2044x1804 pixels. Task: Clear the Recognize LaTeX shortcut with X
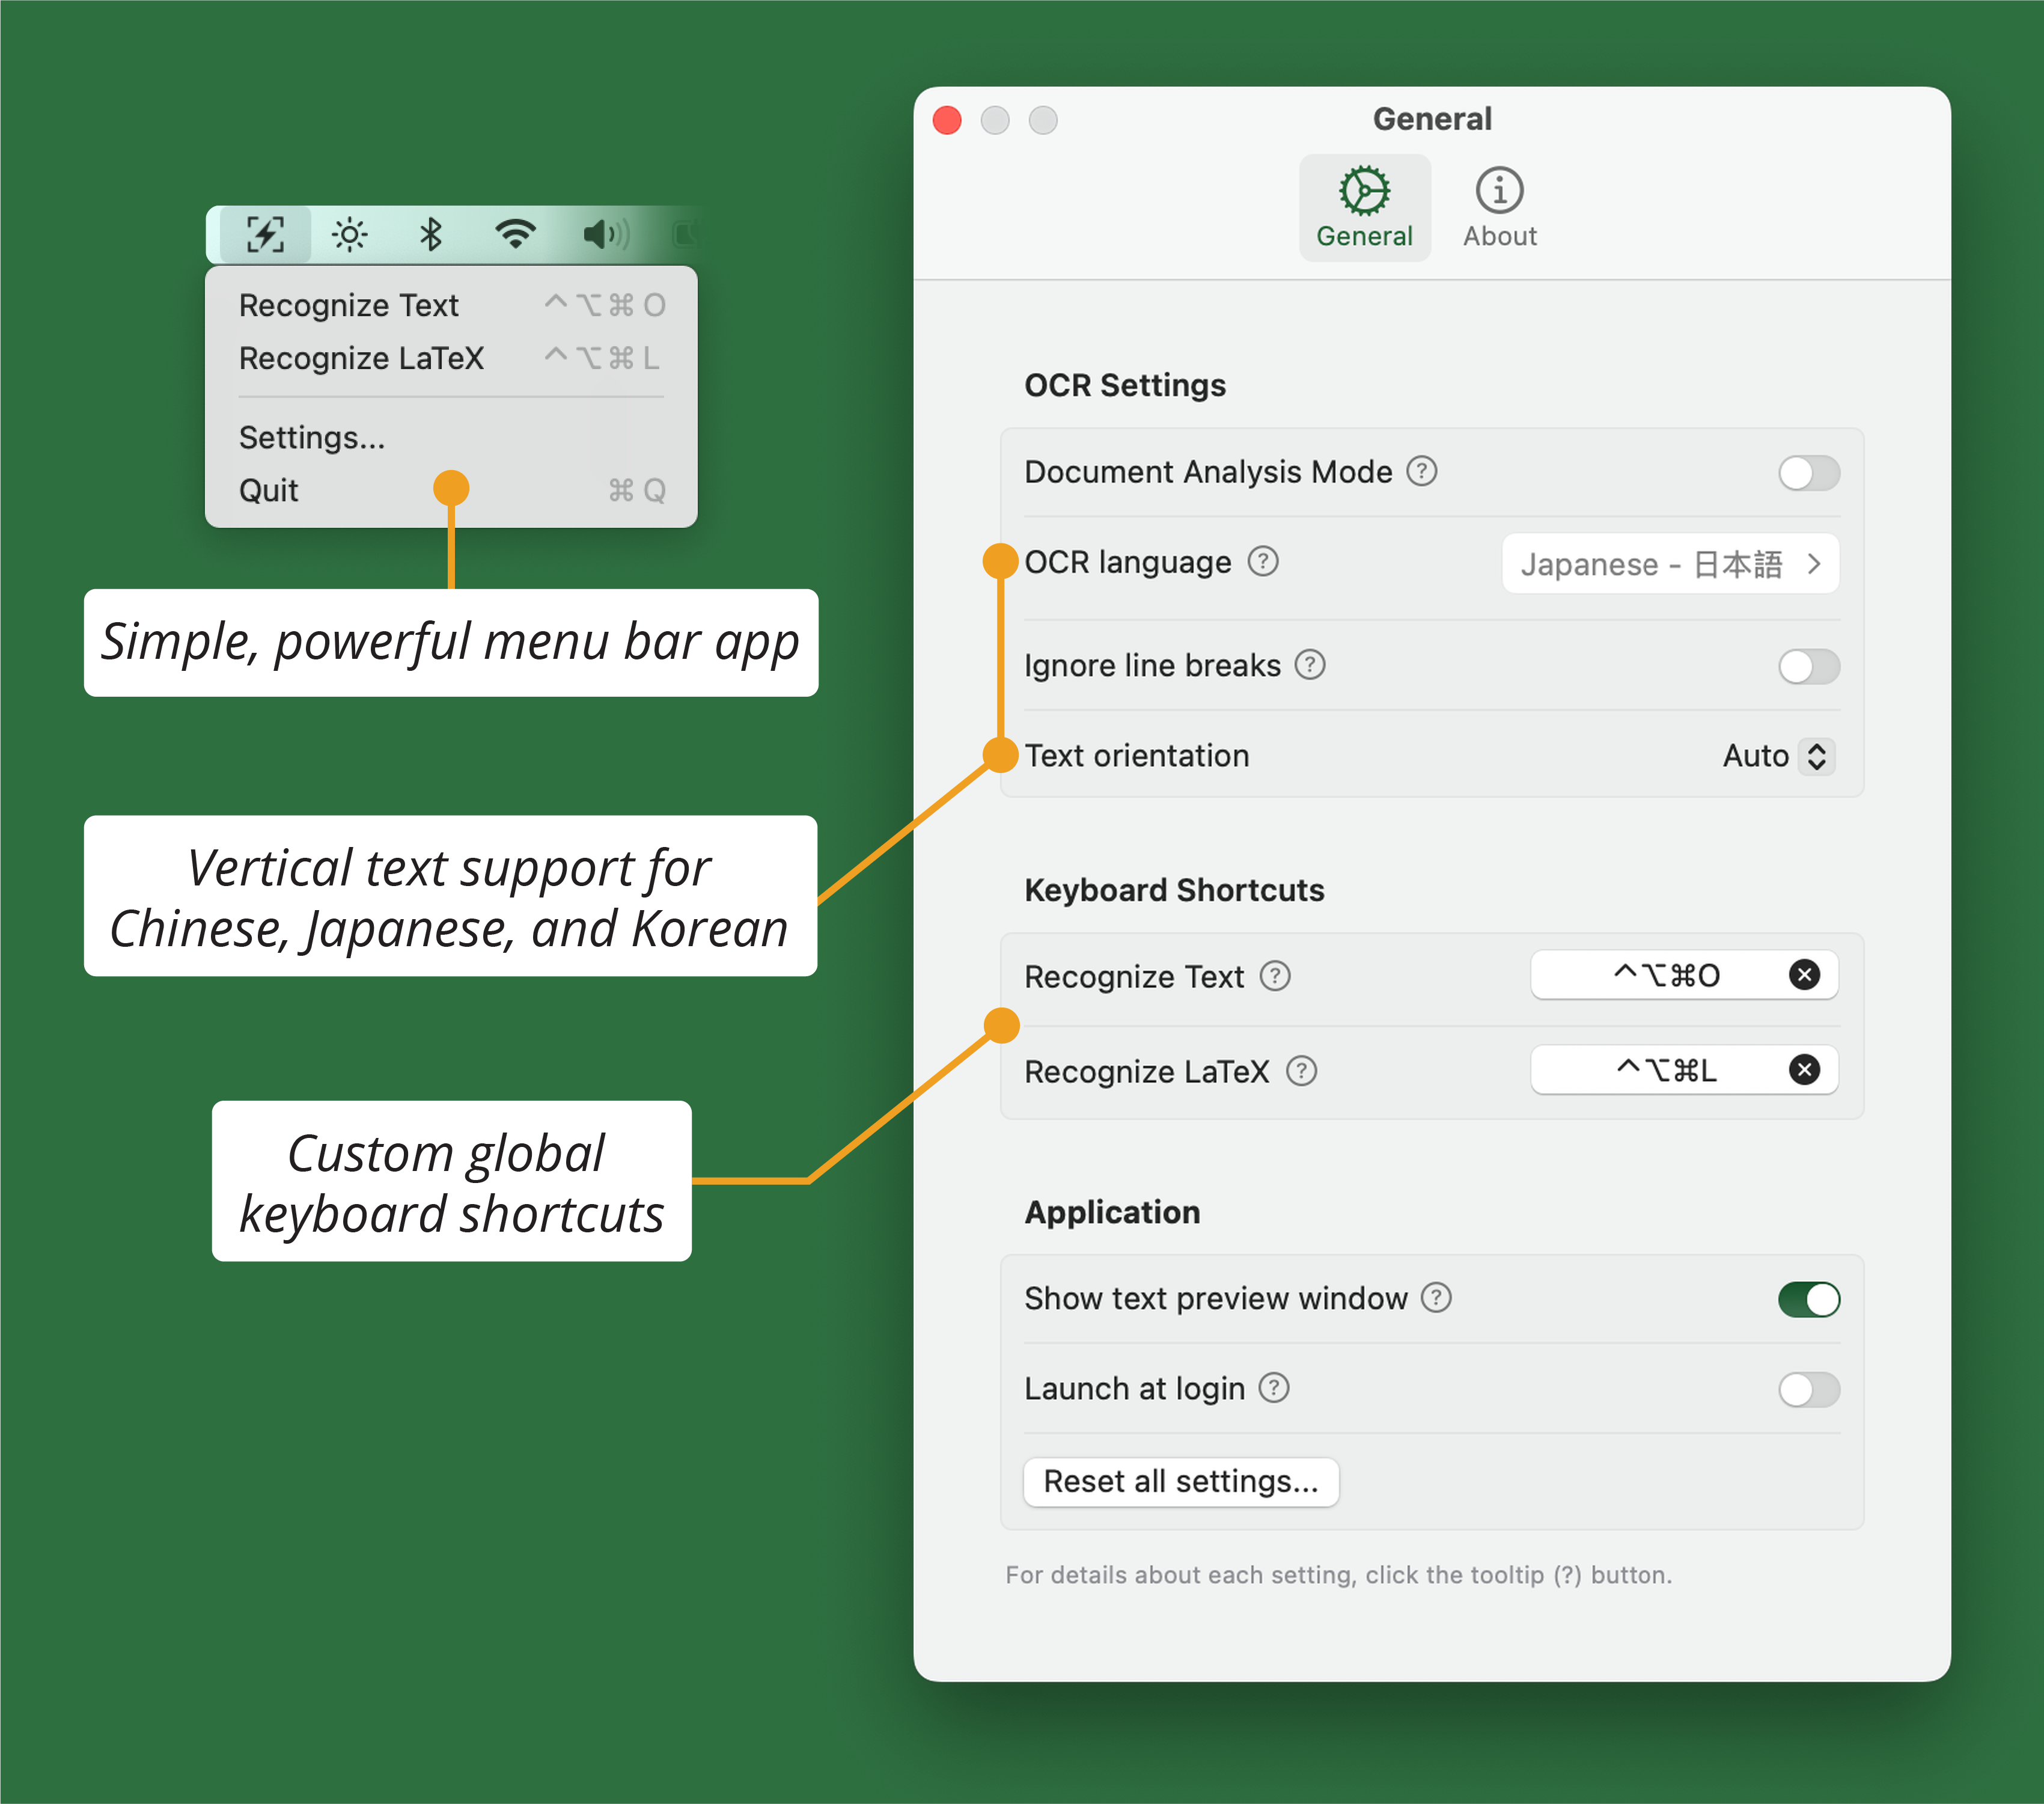pyautogui.click(x=1803, y=1070)
